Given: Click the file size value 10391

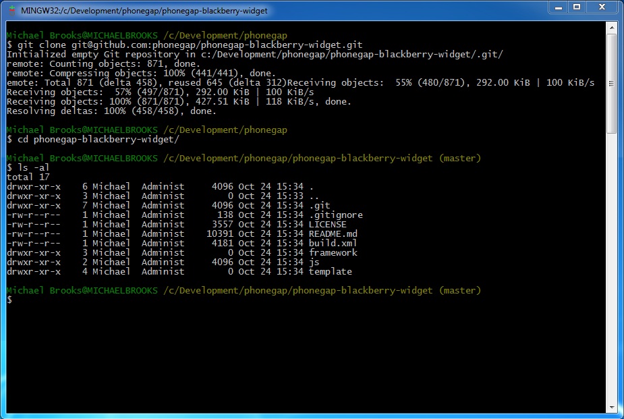Looking at the screenshot, I should [220, 234].
